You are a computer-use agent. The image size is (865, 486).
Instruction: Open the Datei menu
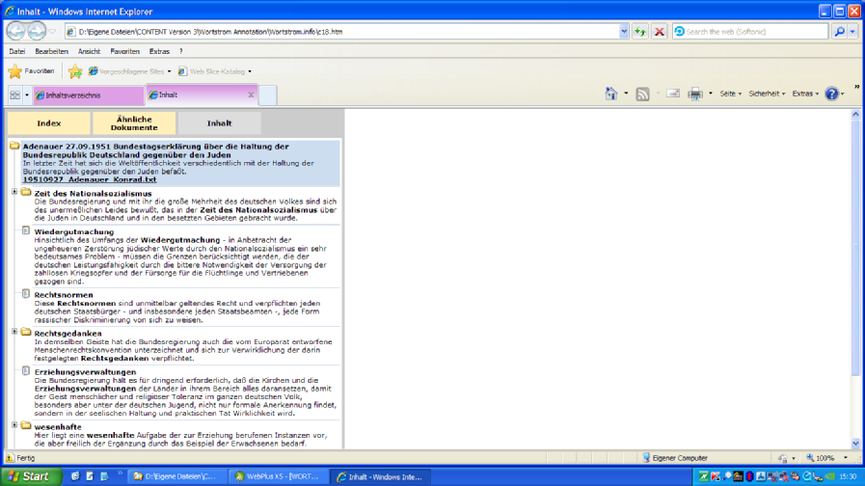(x=17, y=51)
